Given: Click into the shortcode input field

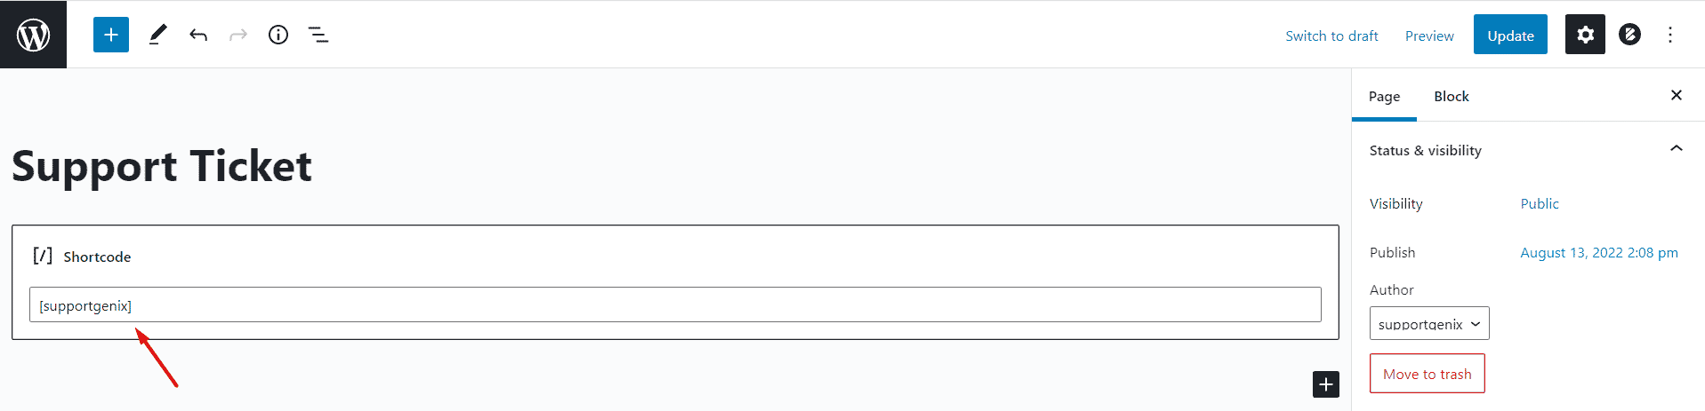Looking at the screenshot, I should point(675,305).
